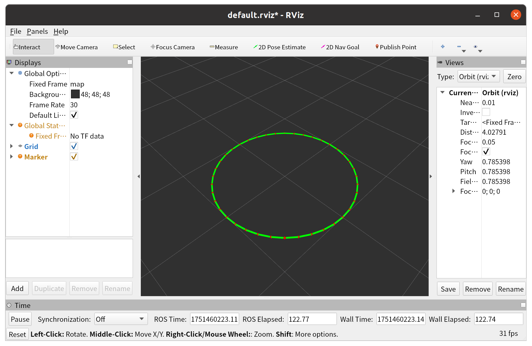Viewport: 532px width, 346px height.
Task: Open the File menu
Action: [15, 31]
